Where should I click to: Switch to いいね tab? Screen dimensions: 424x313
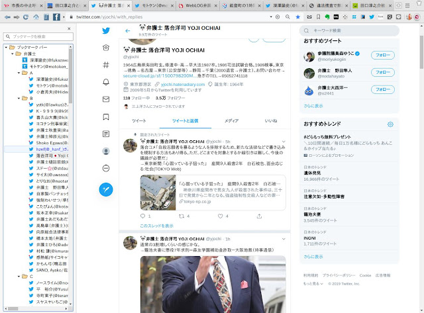(271, 120)
